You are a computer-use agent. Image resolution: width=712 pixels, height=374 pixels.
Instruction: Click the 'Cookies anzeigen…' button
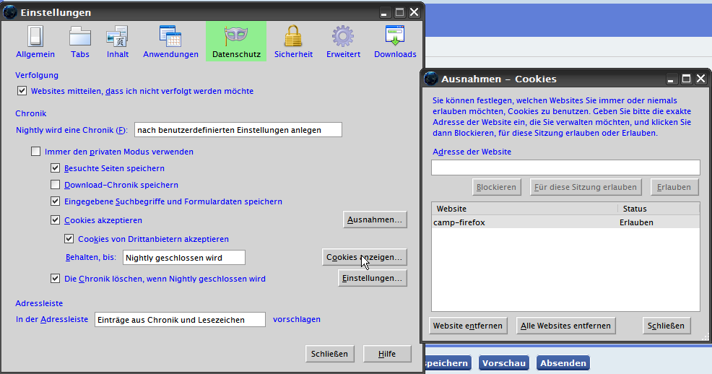364,257
